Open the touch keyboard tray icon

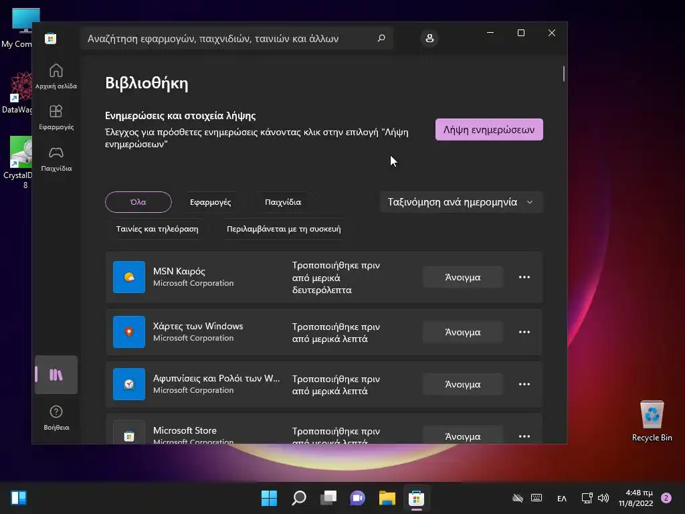coord(536,498)
